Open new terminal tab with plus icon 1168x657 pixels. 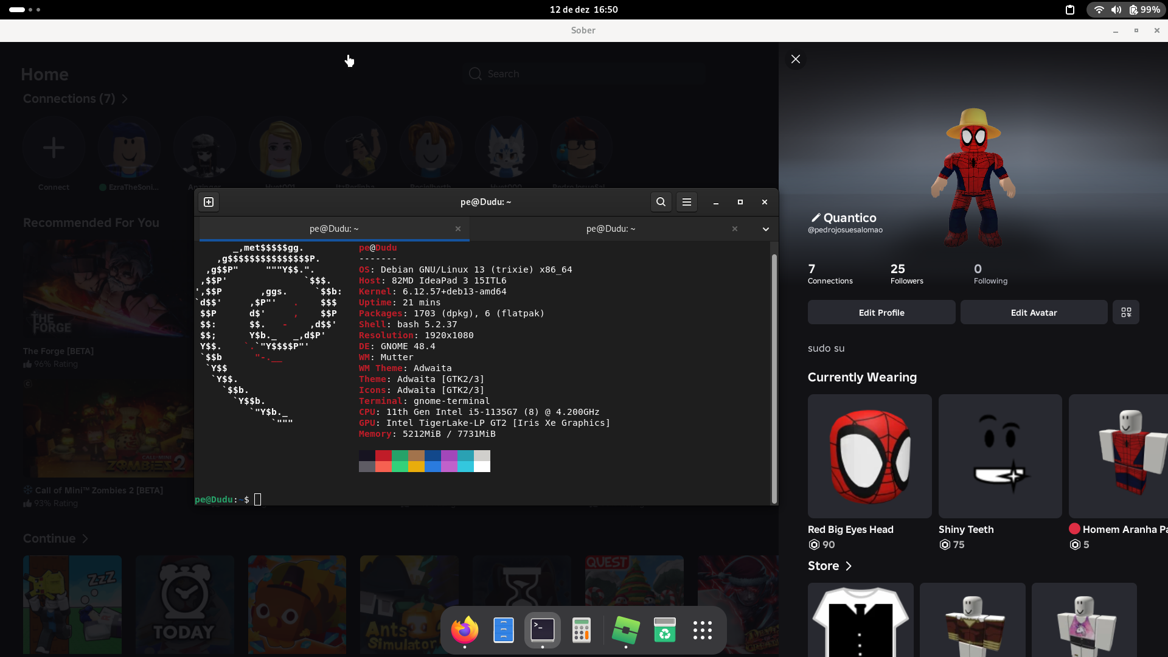[x=209, y=202]
